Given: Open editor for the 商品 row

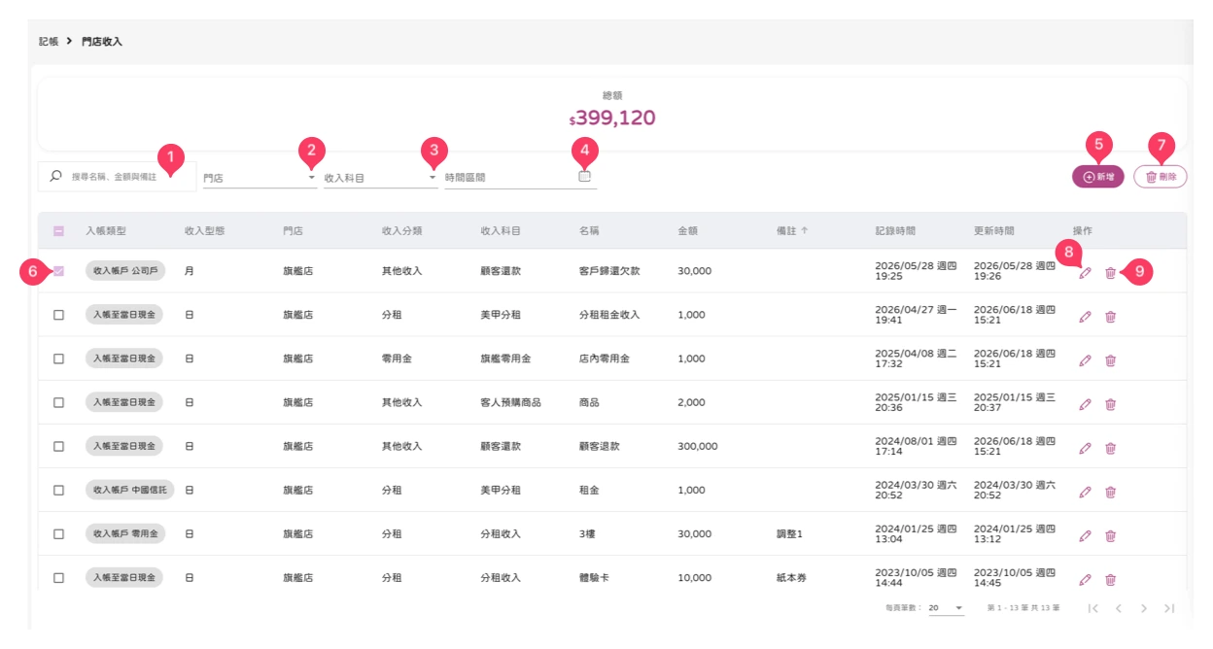Looking at the screenshot, I should (1085, 404).
